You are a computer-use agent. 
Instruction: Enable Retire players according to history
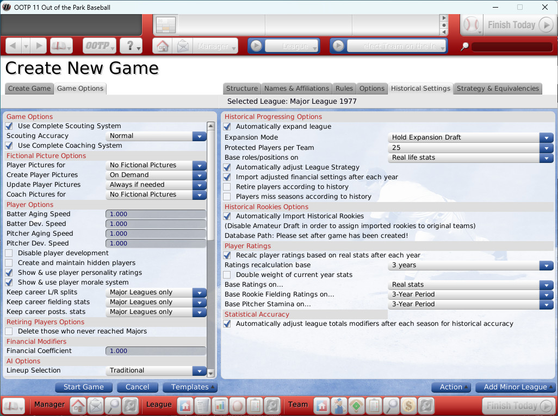pyautogui.click(x=227, y=187)
